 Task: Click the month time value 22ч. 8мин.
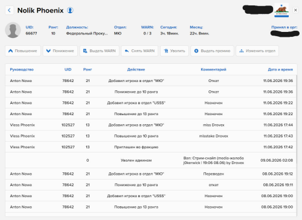pos(199,33)
